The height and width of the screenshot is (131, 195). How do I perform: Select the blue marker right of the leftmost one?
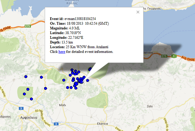click(41, 77)
